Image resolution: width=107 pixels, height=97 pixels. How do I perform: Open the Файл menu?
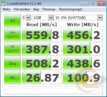(x=6, y=9)
